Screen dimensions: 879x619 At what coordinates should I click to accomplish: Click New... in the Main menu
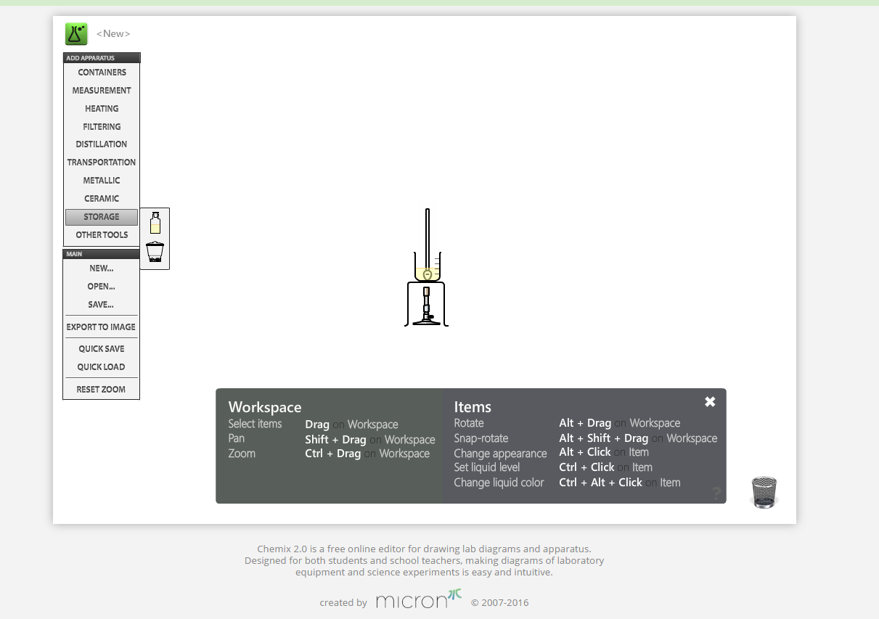[x=102, y=268]
